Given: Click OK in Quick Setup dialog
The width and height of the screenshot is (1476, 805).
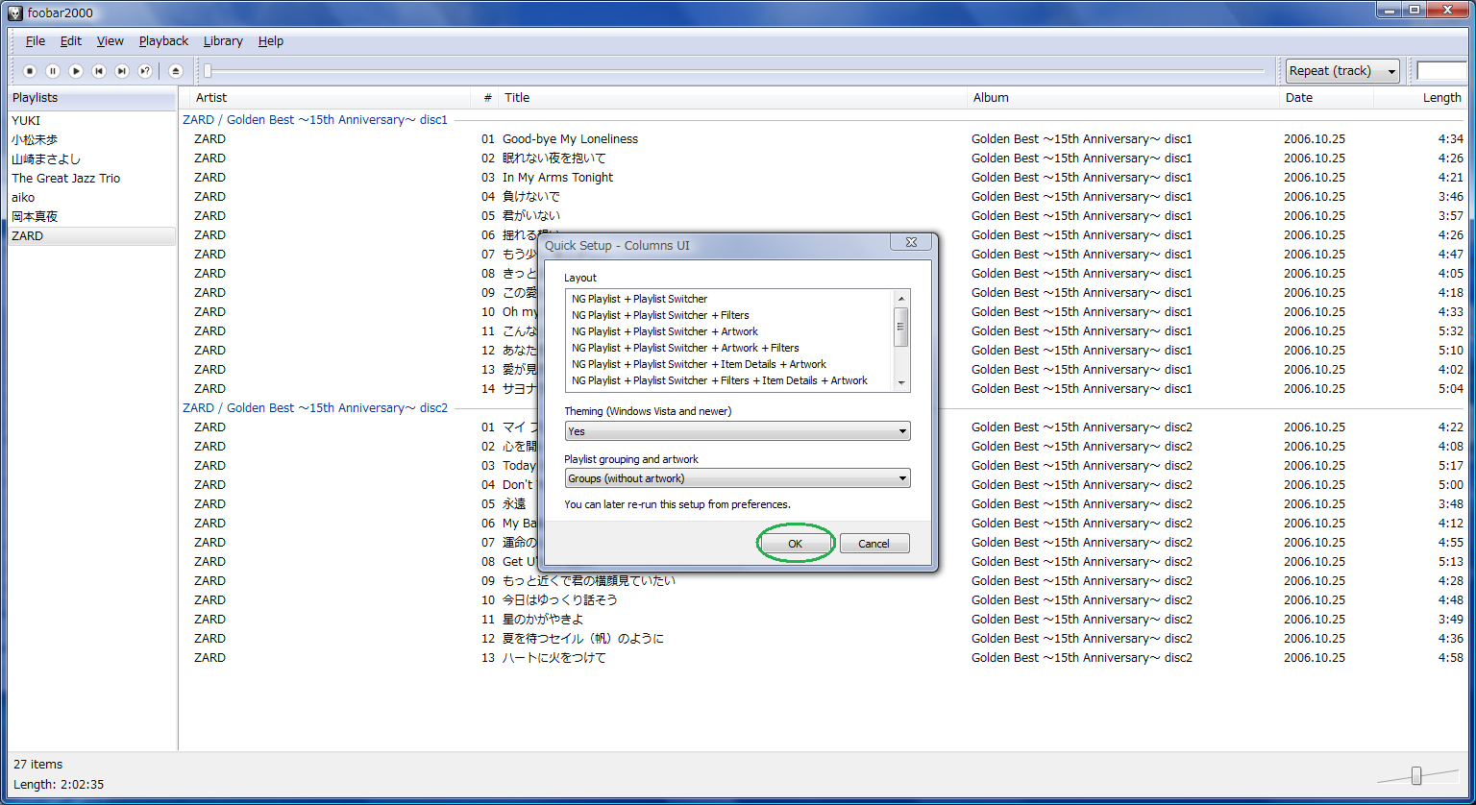Looking at the screenshot, I should (795, 544).
